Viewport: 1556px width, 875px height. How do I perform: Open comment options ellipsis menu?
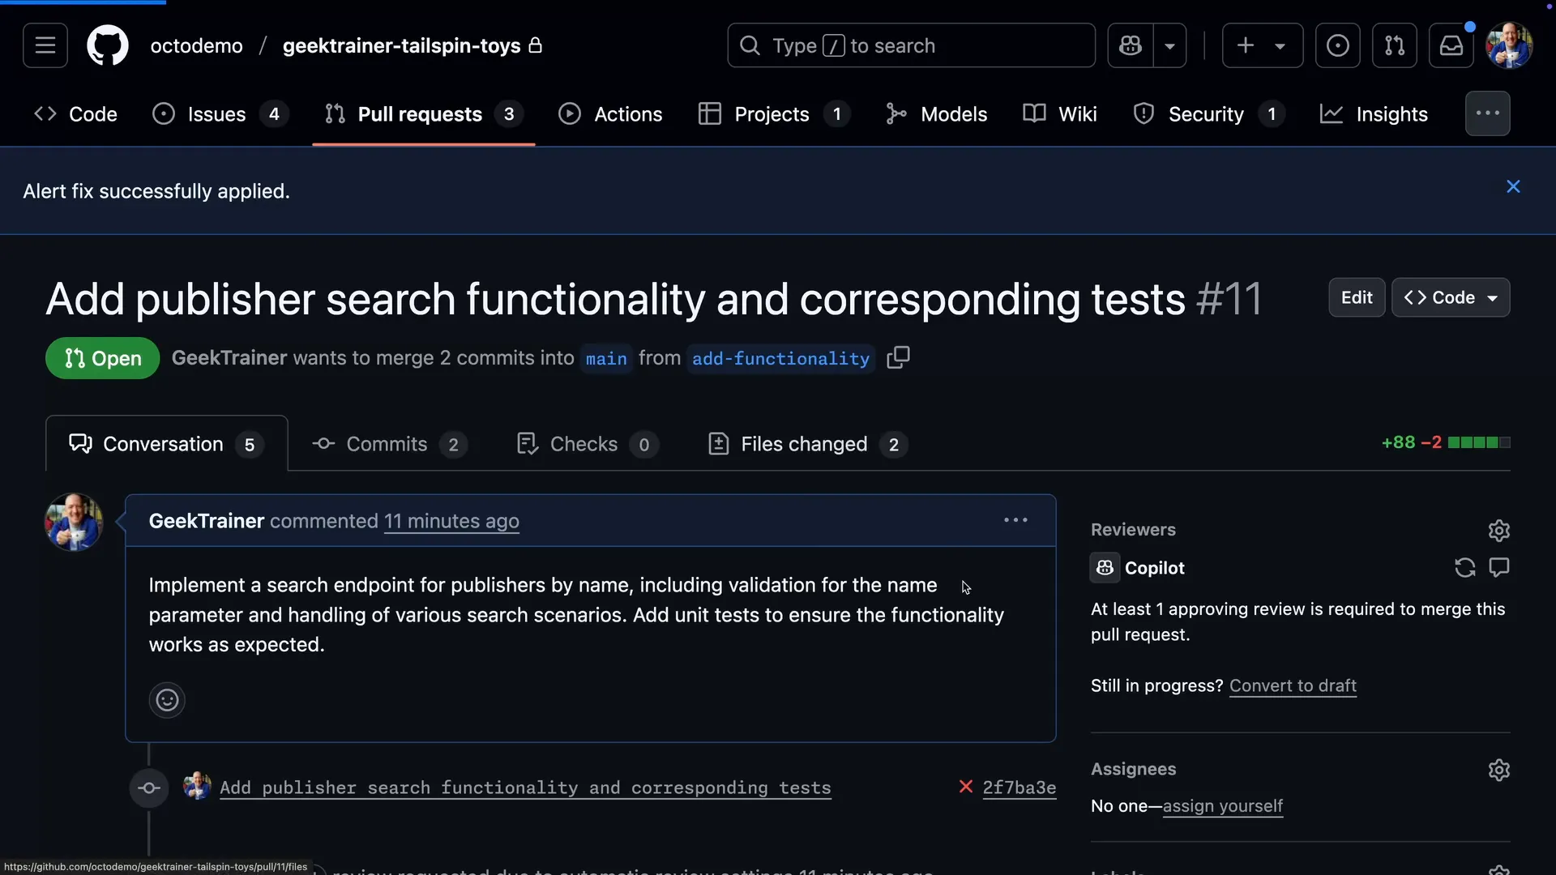tap(1015, 520)
